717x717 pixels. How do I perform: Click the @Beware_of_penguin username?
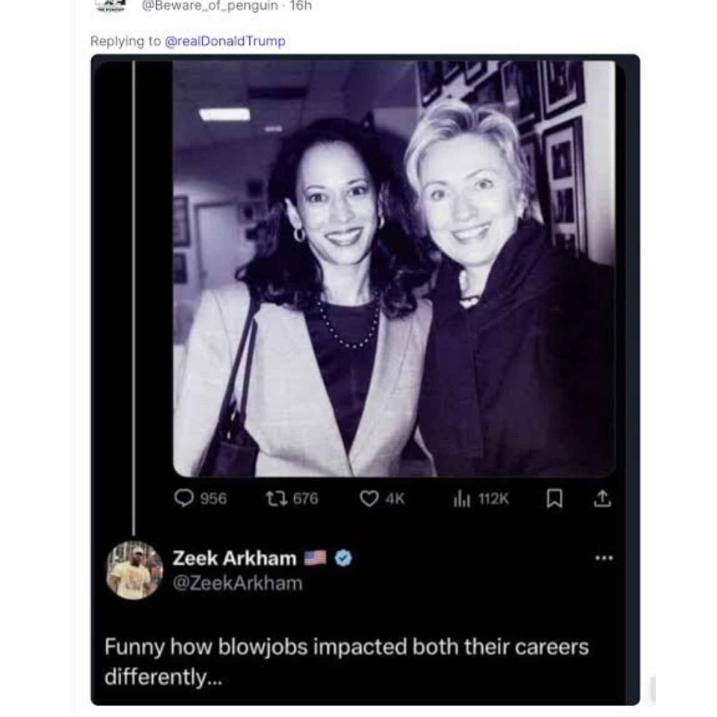210,6
